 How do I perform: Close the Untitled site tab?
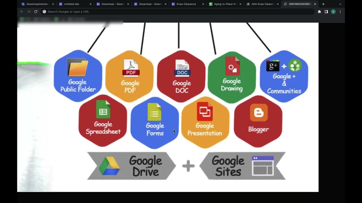click(x=90, y=4)
